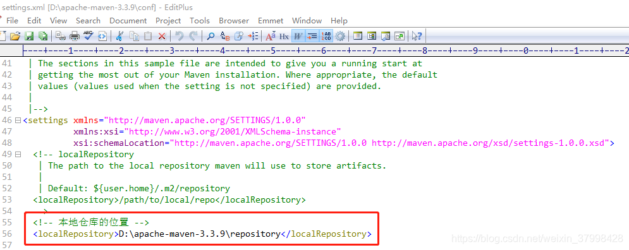This screenshot has height=250, width=629.
Task: Open the Document menu
Action: pyautogui.click(x=128, y=20)
